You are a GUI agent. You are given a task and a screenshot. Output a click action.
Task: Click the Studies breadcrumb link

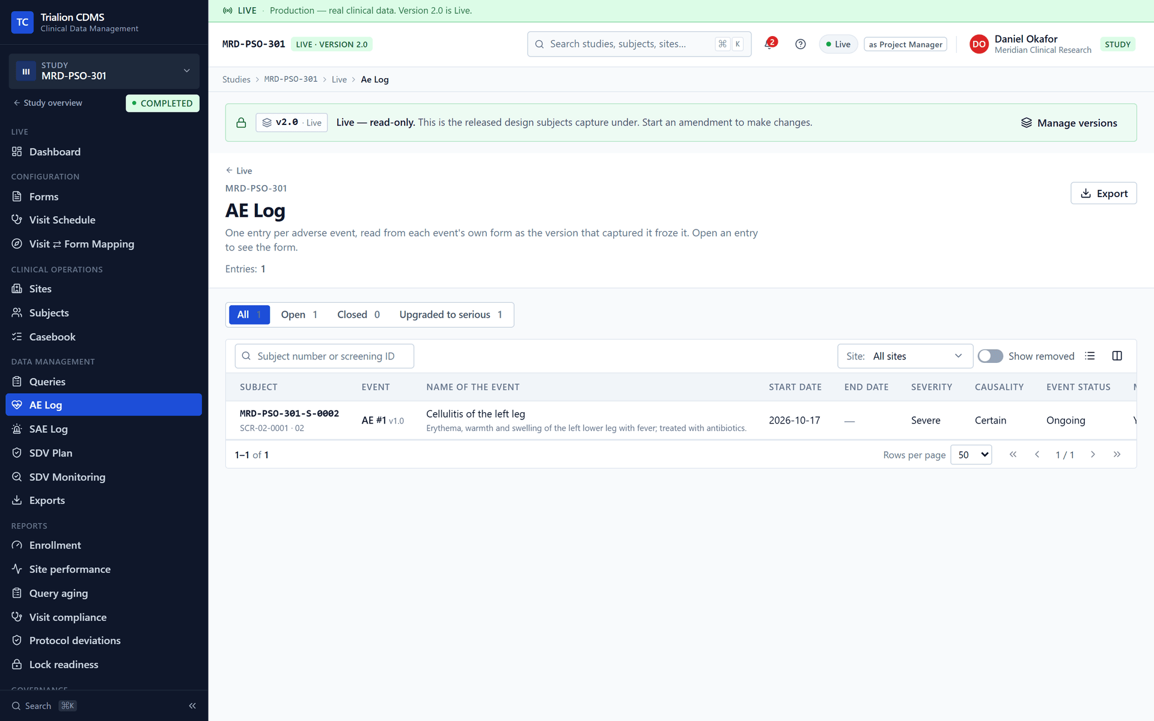236,79
